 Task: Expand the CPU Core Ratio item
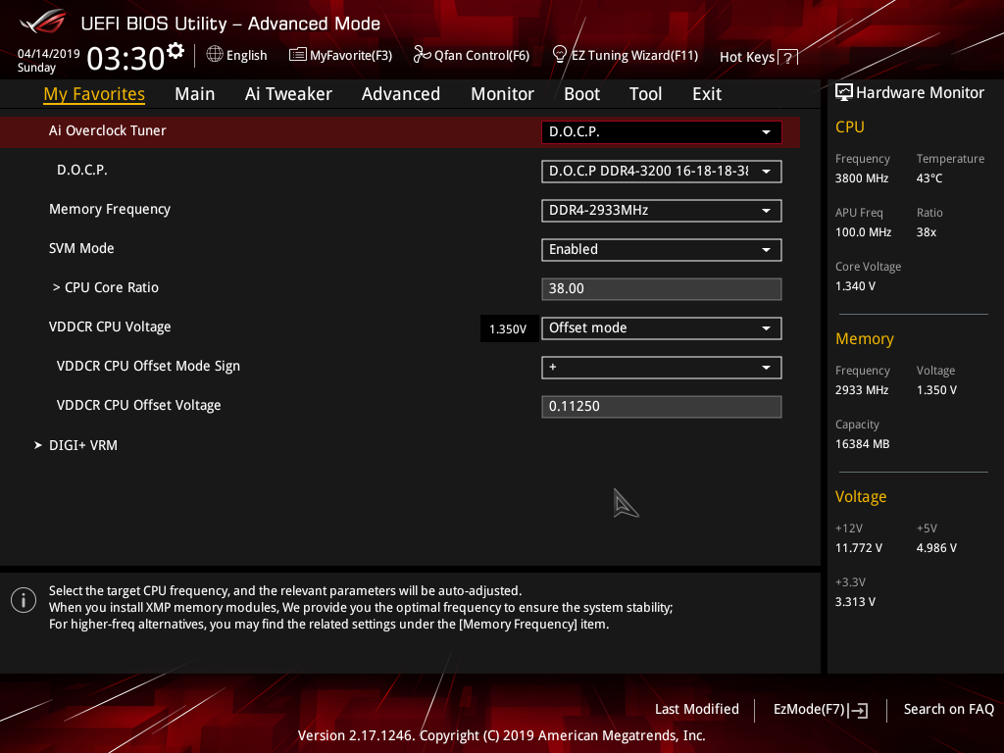click(106, 287)
